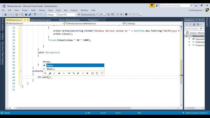210x118 pixels.
Task: Click the Solution Explorer horizontal scrollbar
Action: click(x=191, y=108)
